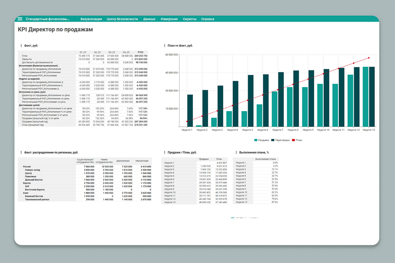Open the hamburger menu in top bar
Viewport: 395px width, 263px height.
(20, 19)
